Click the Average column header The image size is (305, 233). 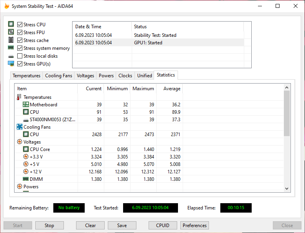coord(169,89)
